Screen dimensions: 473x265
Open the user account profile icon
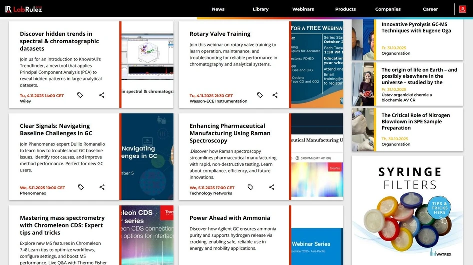click(x=462, y=9)
